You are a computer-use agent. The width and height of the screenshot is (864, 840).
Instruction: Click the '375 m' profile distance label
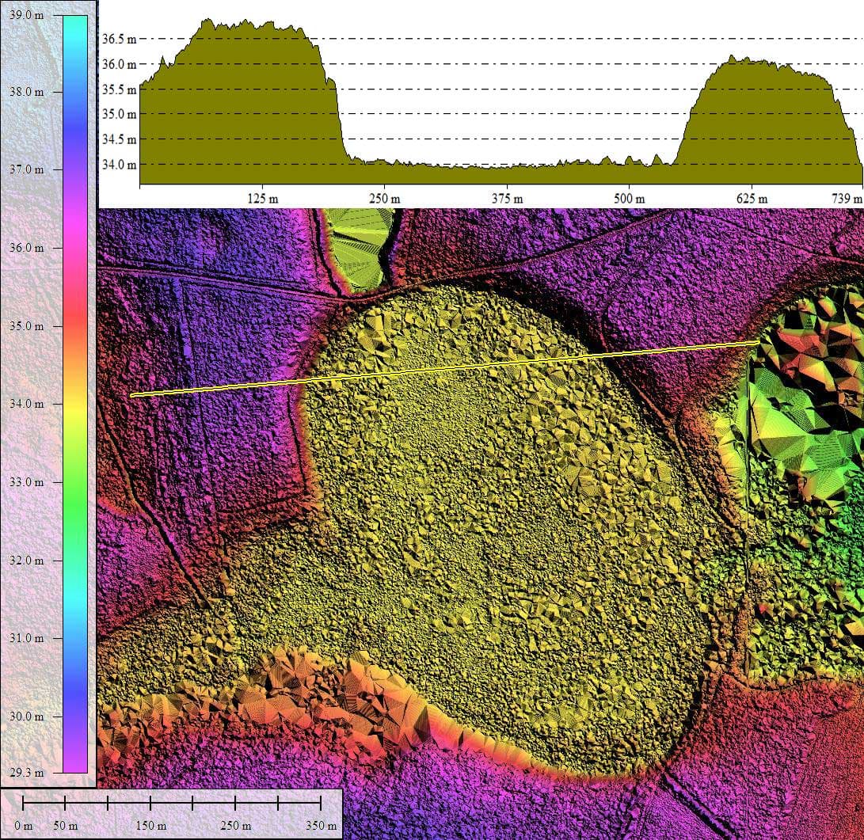coord(508,199)
